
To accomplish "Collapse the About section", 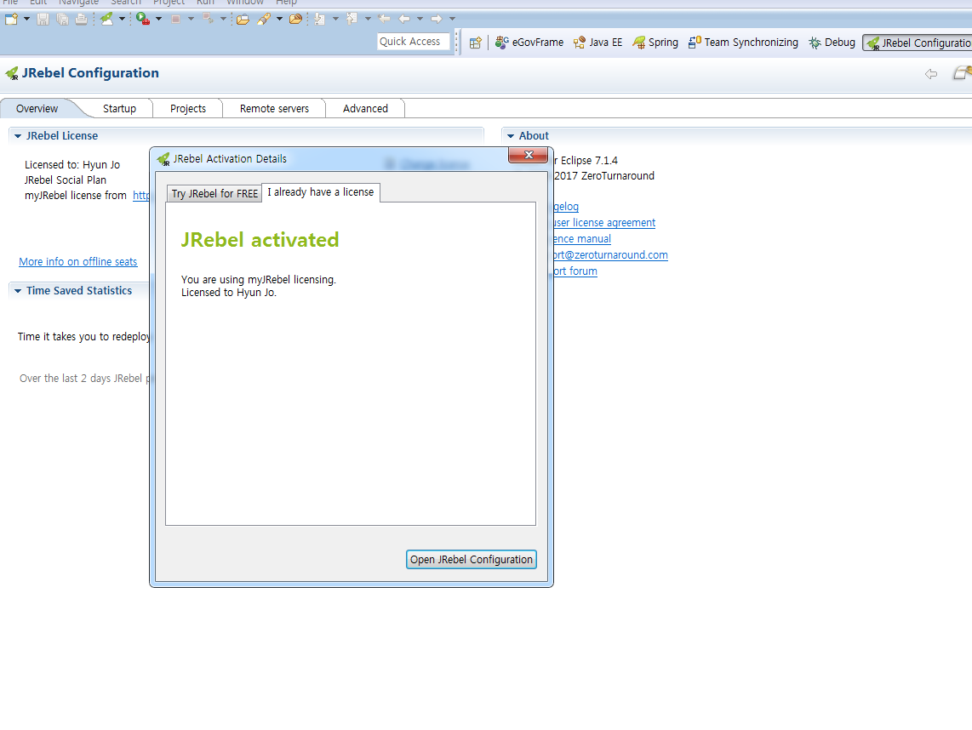I will pyautogui.click(x=511, y=136).
